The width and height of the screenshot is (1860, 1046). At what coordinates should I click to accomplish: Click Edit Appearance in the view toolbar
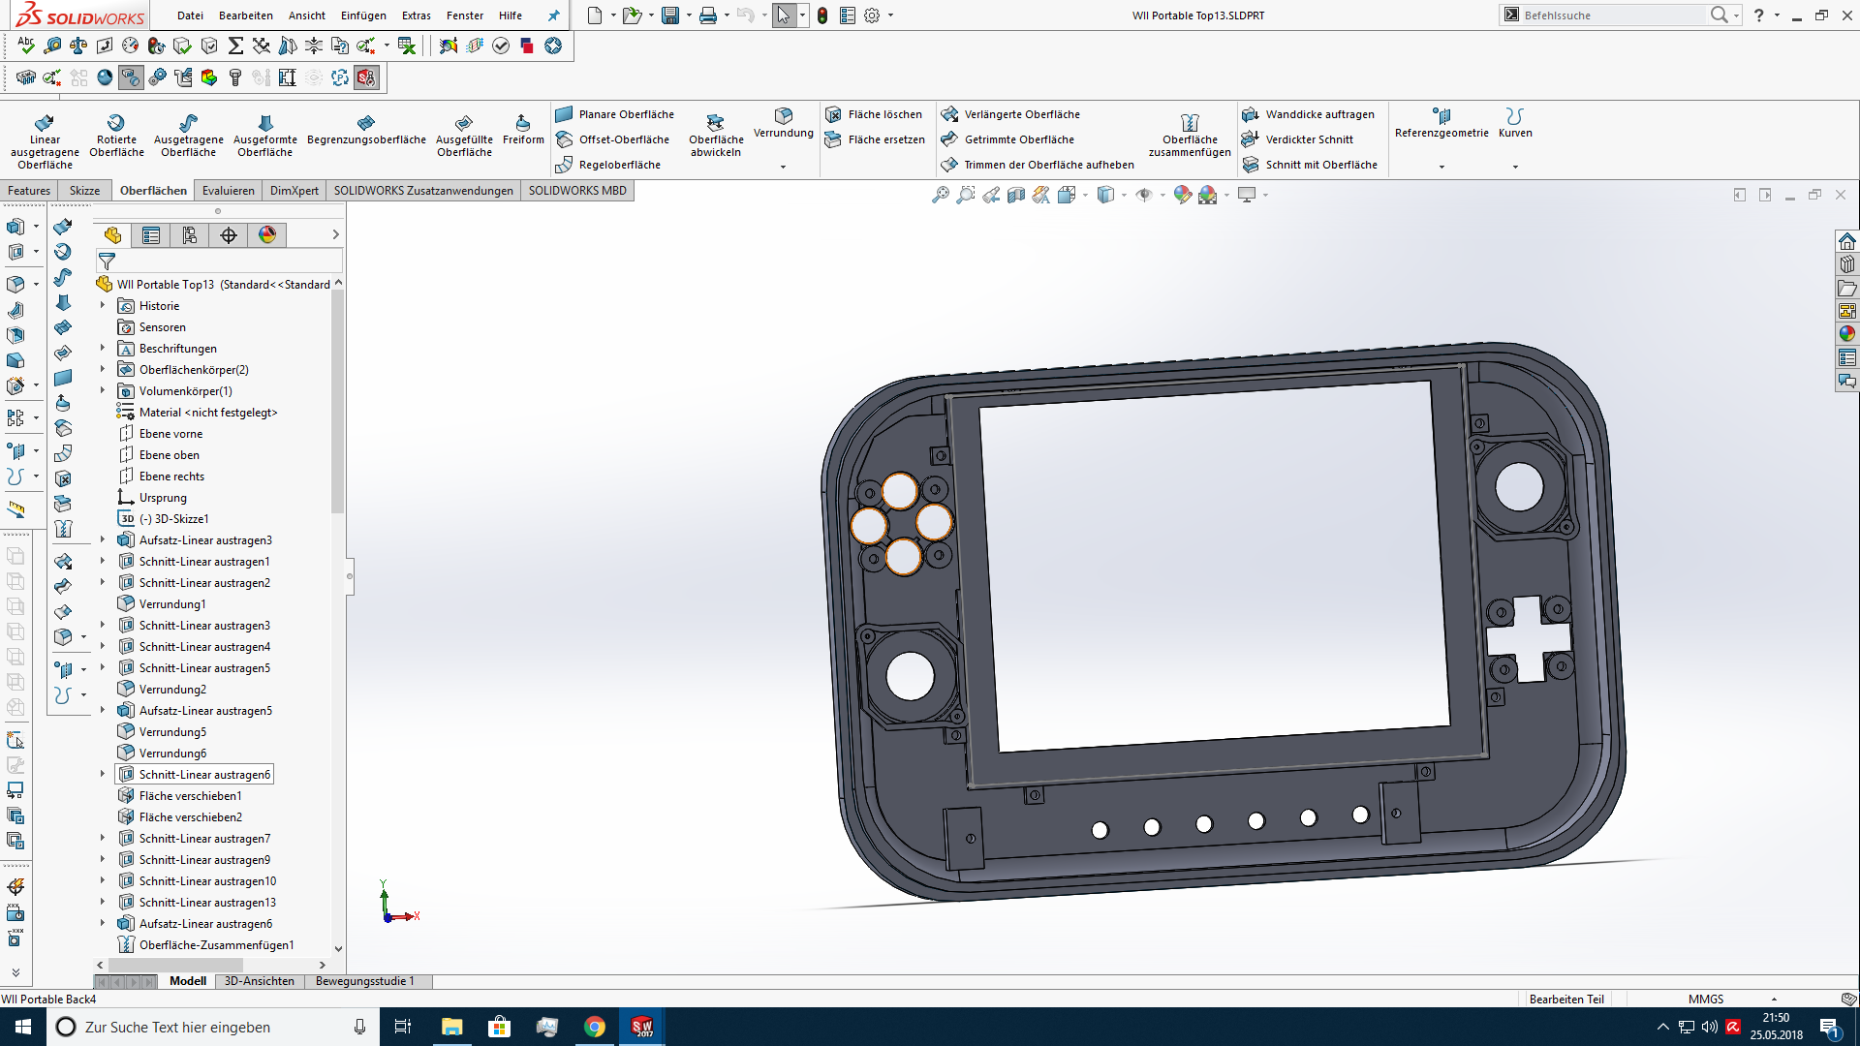pos(1182,196)
